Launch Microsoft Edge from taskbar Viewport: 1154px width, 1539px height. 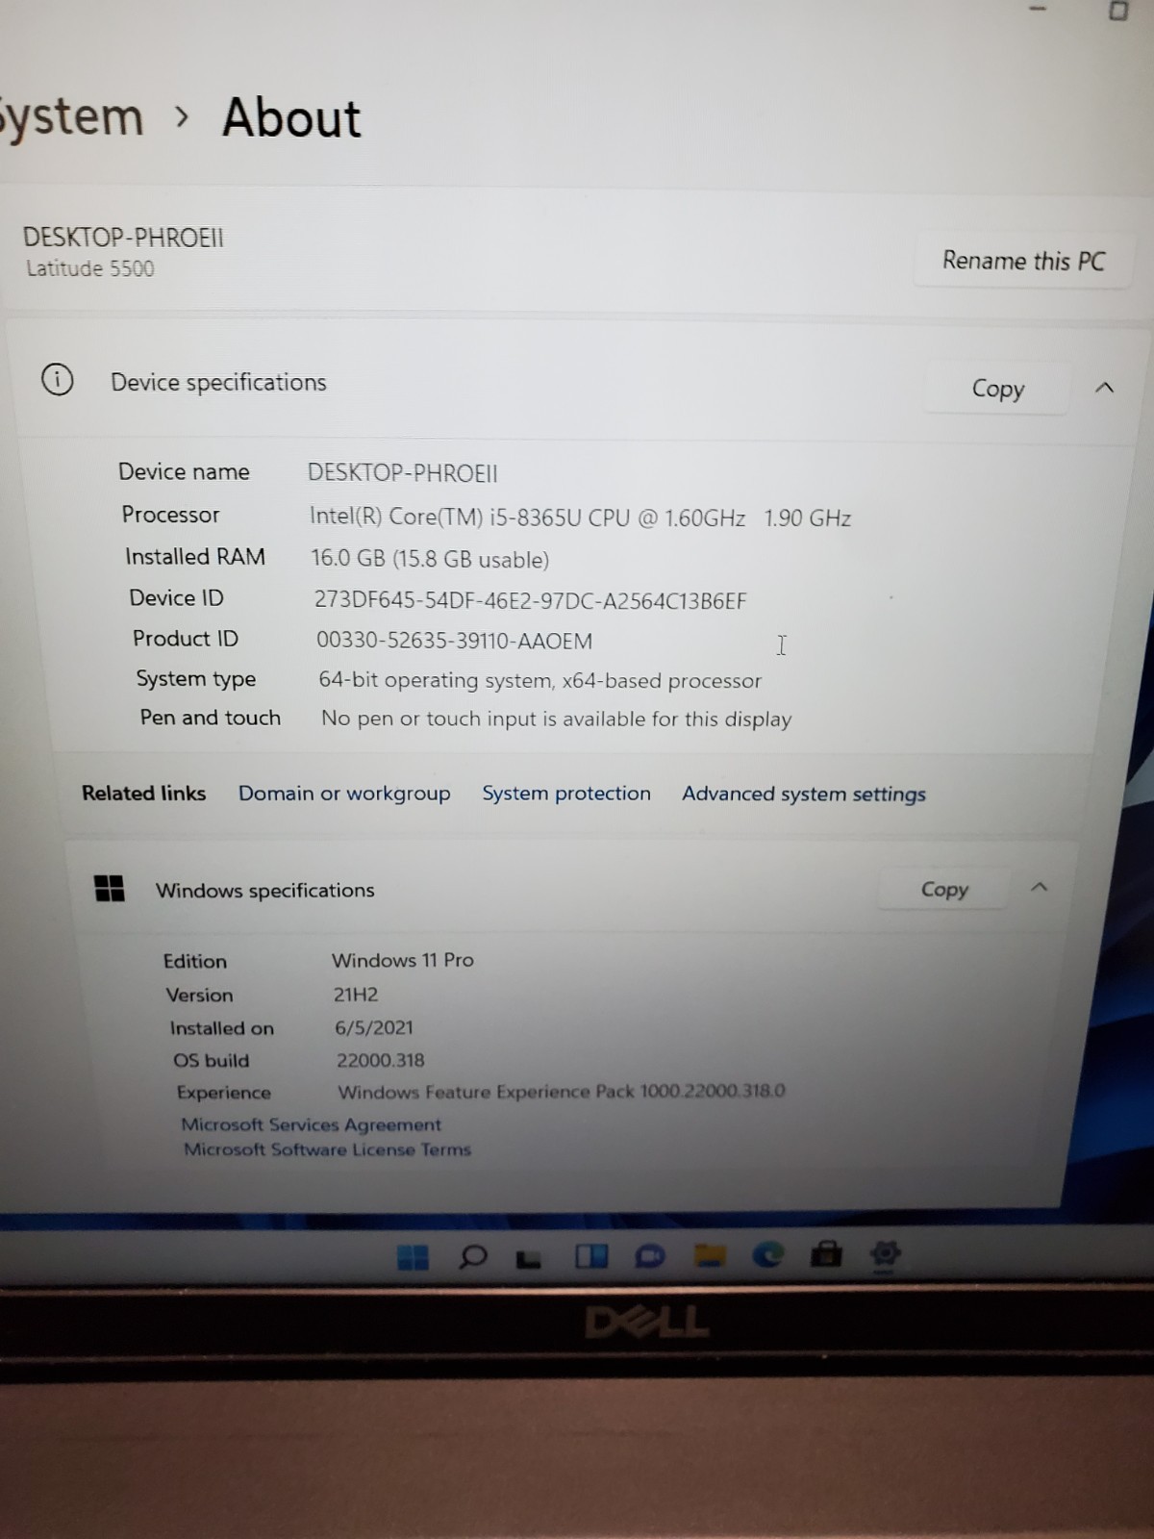[x=768, y=1253]
